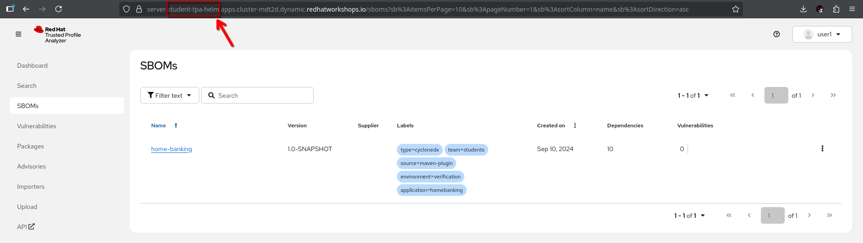Open the user1 account dropdown
Image resolution: width=863 pixels, height=243 pixels.
pos(822,35)
